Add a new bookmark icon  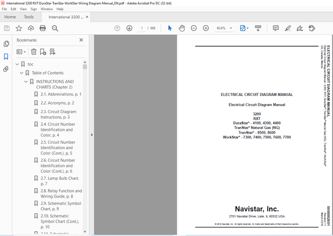[43, 51]
